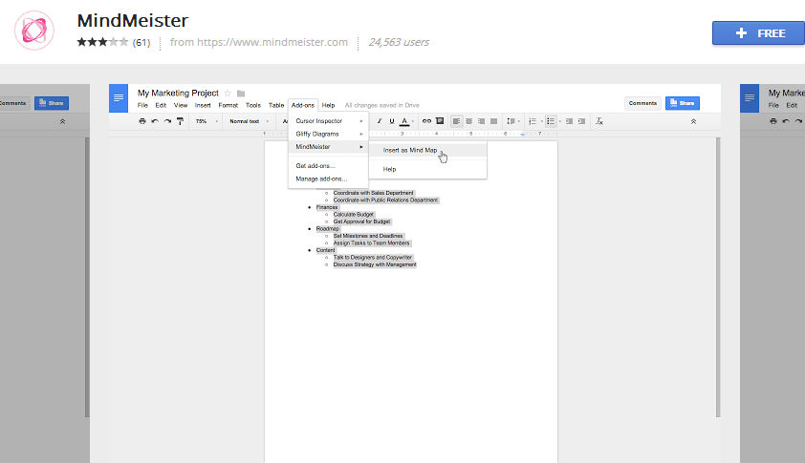The height and width of the screenshot is (463, 805).
Task: Click the document vertical scrollbar
Action: [718, 277]
